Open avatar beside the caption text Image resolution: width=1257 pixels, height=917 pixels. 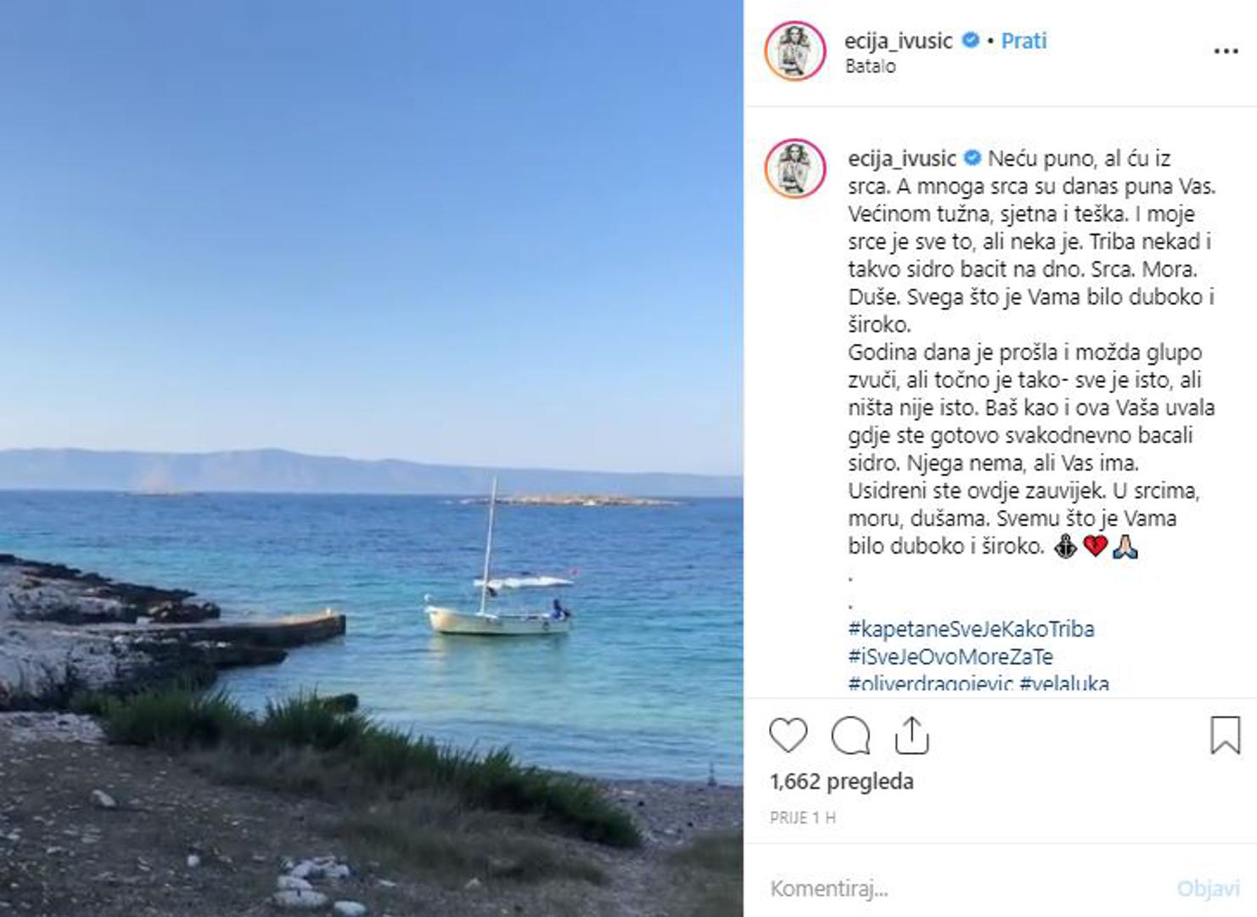point(795,168)
